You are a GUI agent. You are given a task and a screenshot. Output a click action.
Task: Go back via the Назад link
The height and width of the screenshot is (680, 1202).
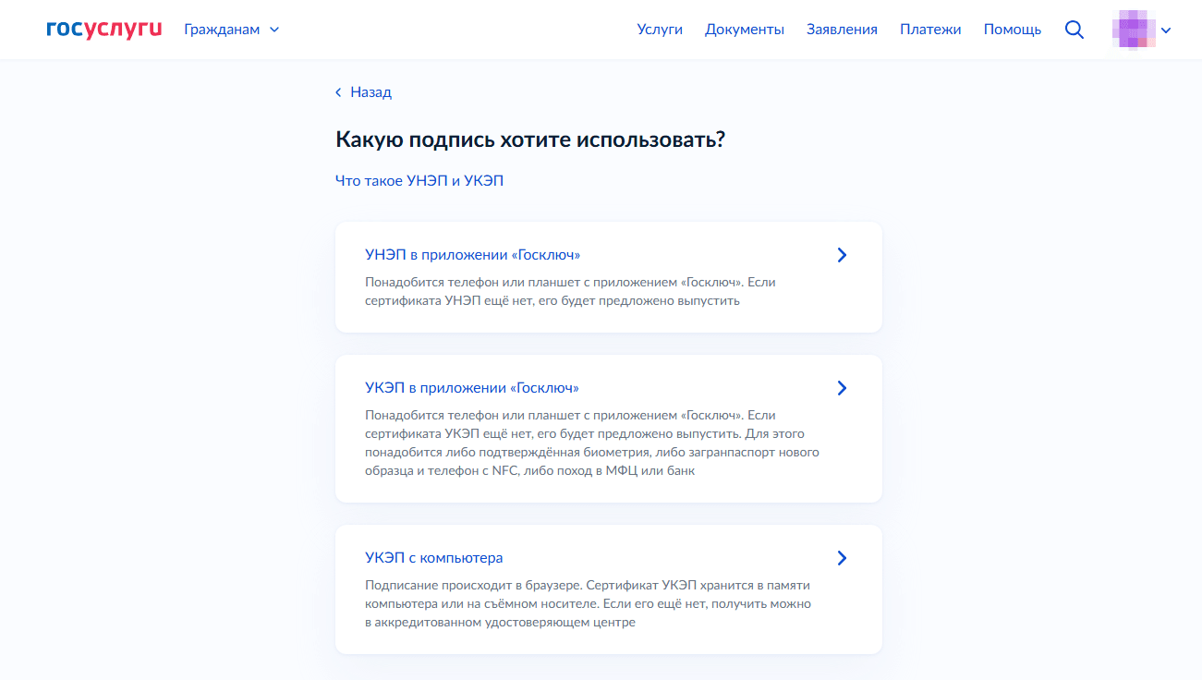pyautogui.click(x=363, y=92)
